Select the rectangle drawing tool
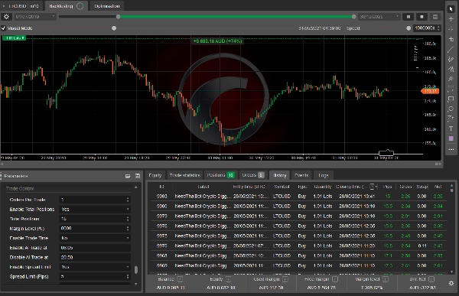Viewport: 459px width, 296px height. (451, 99)
